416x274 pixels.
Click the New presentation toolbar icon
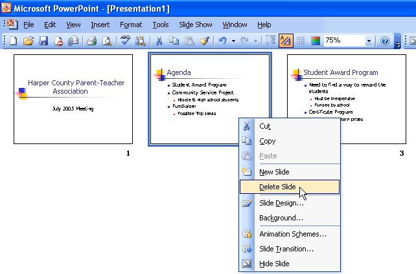14,41
